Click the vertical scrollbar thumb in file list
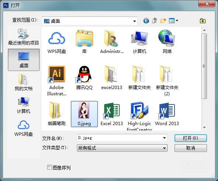Image resolution: width=218 pixels, height=181 pixels. [204, 66]
